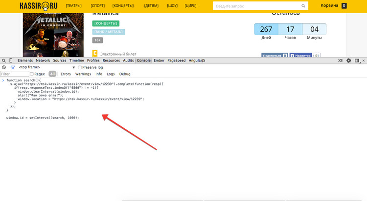Viewport: 367px width, 201px height.
Task: Click the search magnifier in site header
Action: click(x=304, y=6)
